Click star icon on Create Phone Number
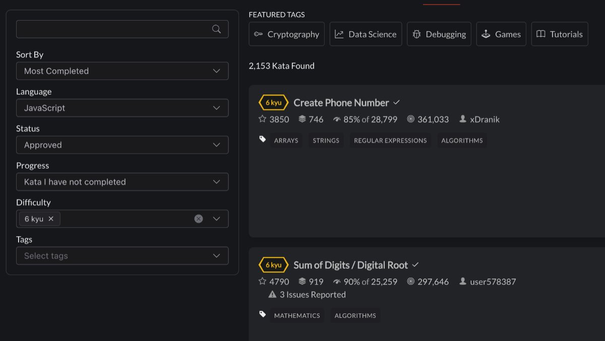 (262, 119)
